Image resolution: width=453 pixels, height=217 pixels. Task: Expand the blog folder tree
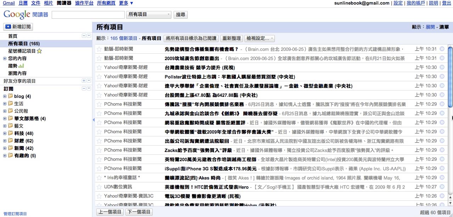click(5, 96)
